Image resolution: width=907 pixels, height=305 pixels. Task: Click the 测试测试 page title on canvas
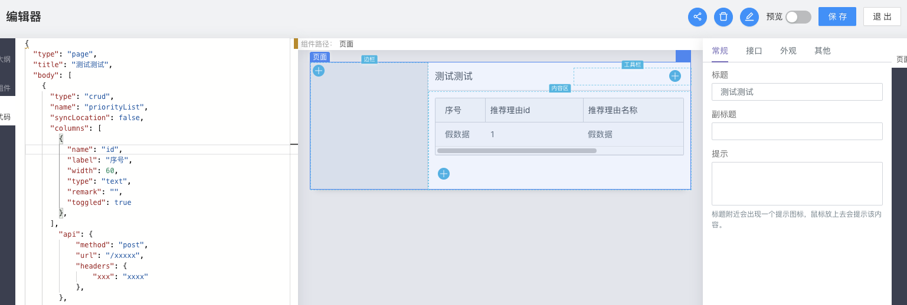pyautogui.click(x=454, y=77)
